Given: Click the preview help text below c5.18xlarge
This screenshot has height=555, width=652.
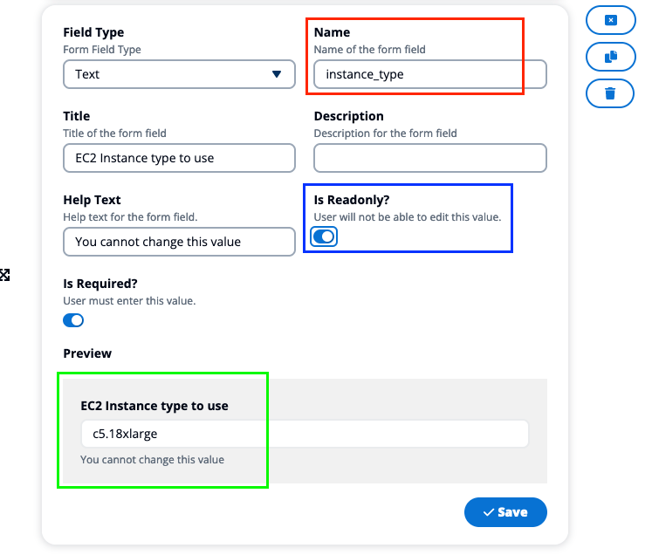Looking at the screenshot, I should (x=152, y=459).
